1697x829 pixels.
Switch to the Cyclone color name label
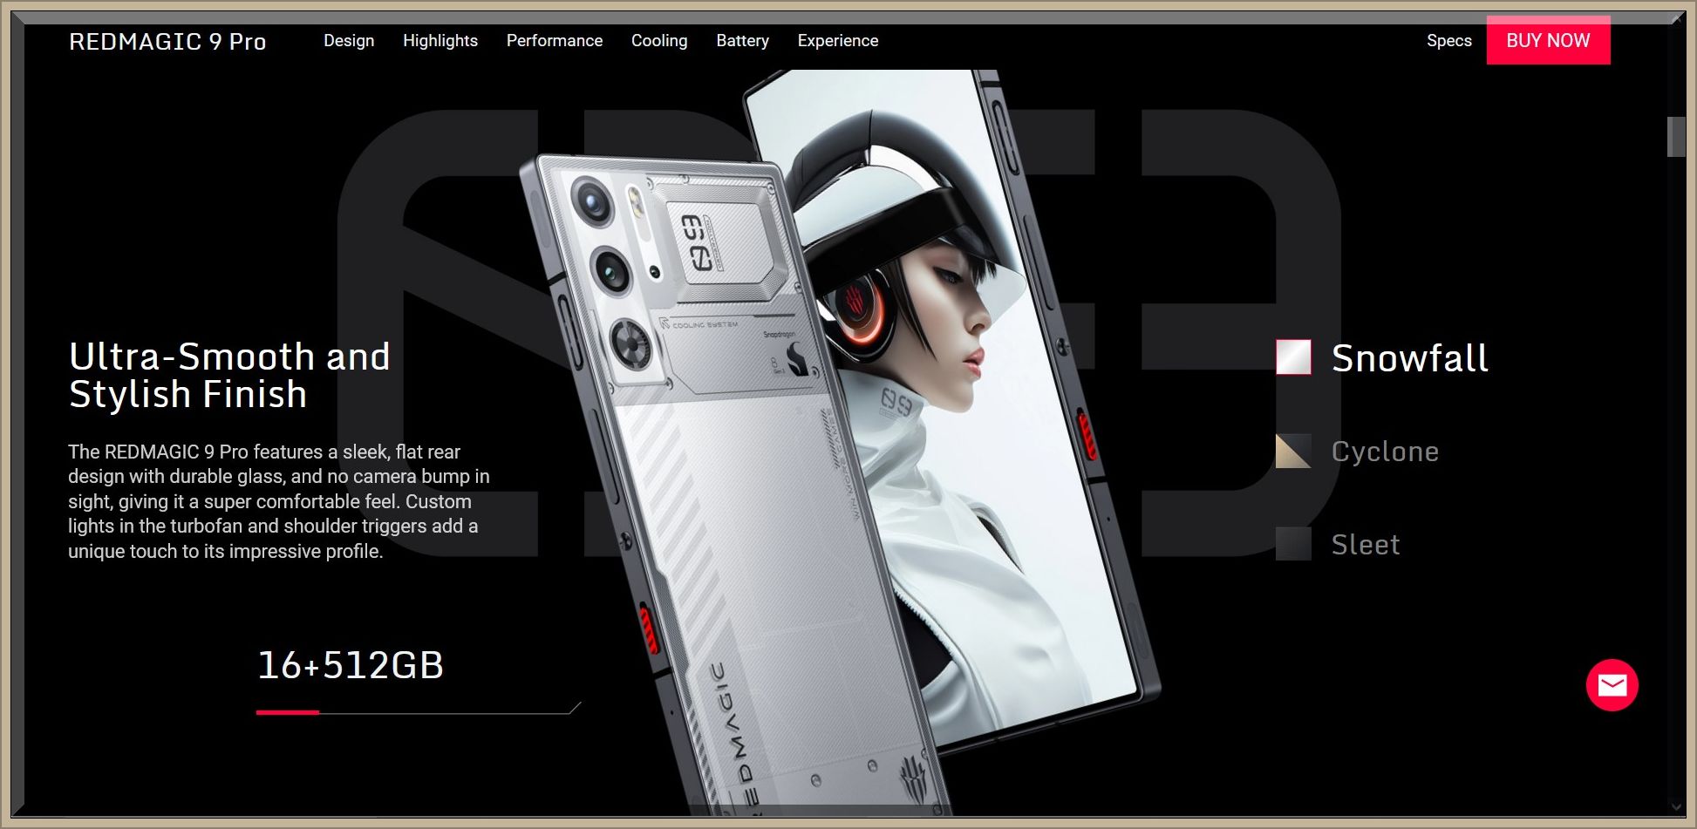tap(1385, 452)
